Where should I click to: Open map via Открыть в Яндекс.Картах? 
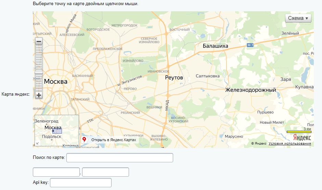tap(114, 140)
